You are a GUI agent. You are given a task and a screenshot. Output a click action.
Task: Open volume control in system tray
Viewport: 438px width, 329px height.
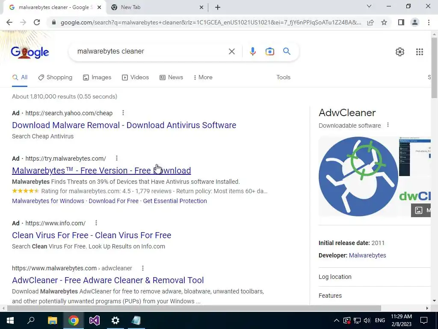[x=367, y=320]
